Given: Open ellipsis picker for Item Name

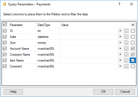Looking at the screenshot, I should click(126, 60).
